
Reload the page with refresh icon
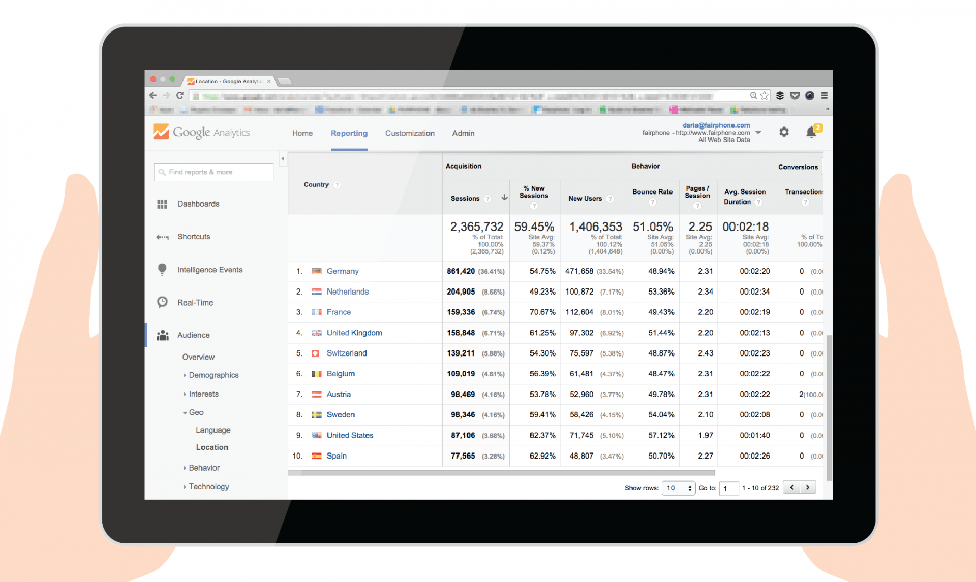pyautogui.click(x=179, y=95)
